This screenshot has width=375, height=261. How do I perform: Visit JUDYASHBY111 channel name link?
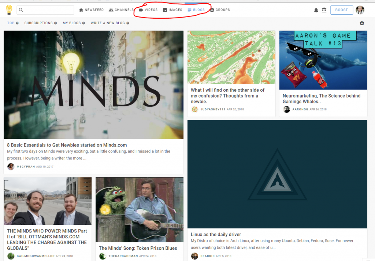coord(213,109)
